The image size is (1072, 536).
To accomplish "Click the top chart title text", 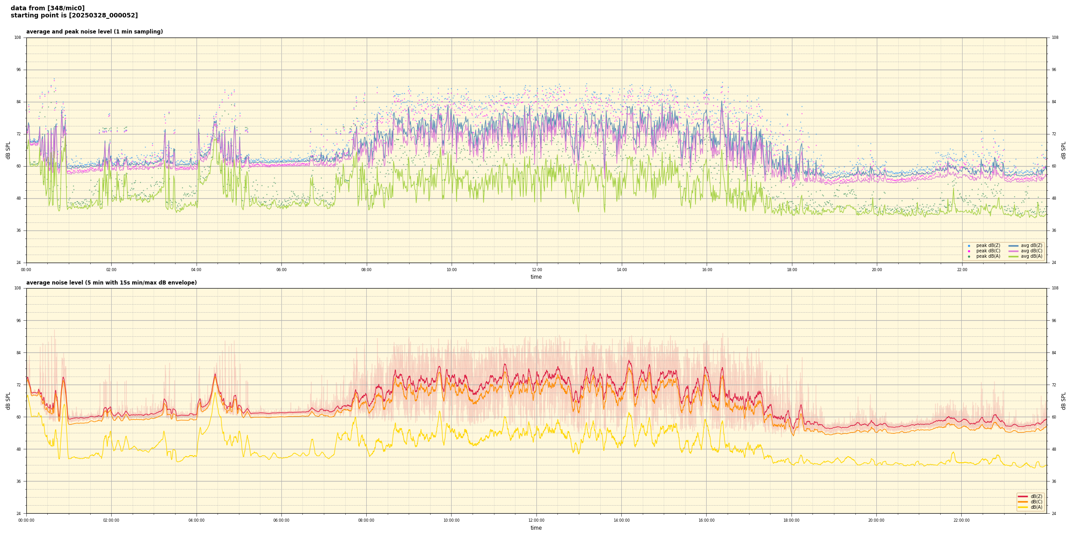I will 94,32.
